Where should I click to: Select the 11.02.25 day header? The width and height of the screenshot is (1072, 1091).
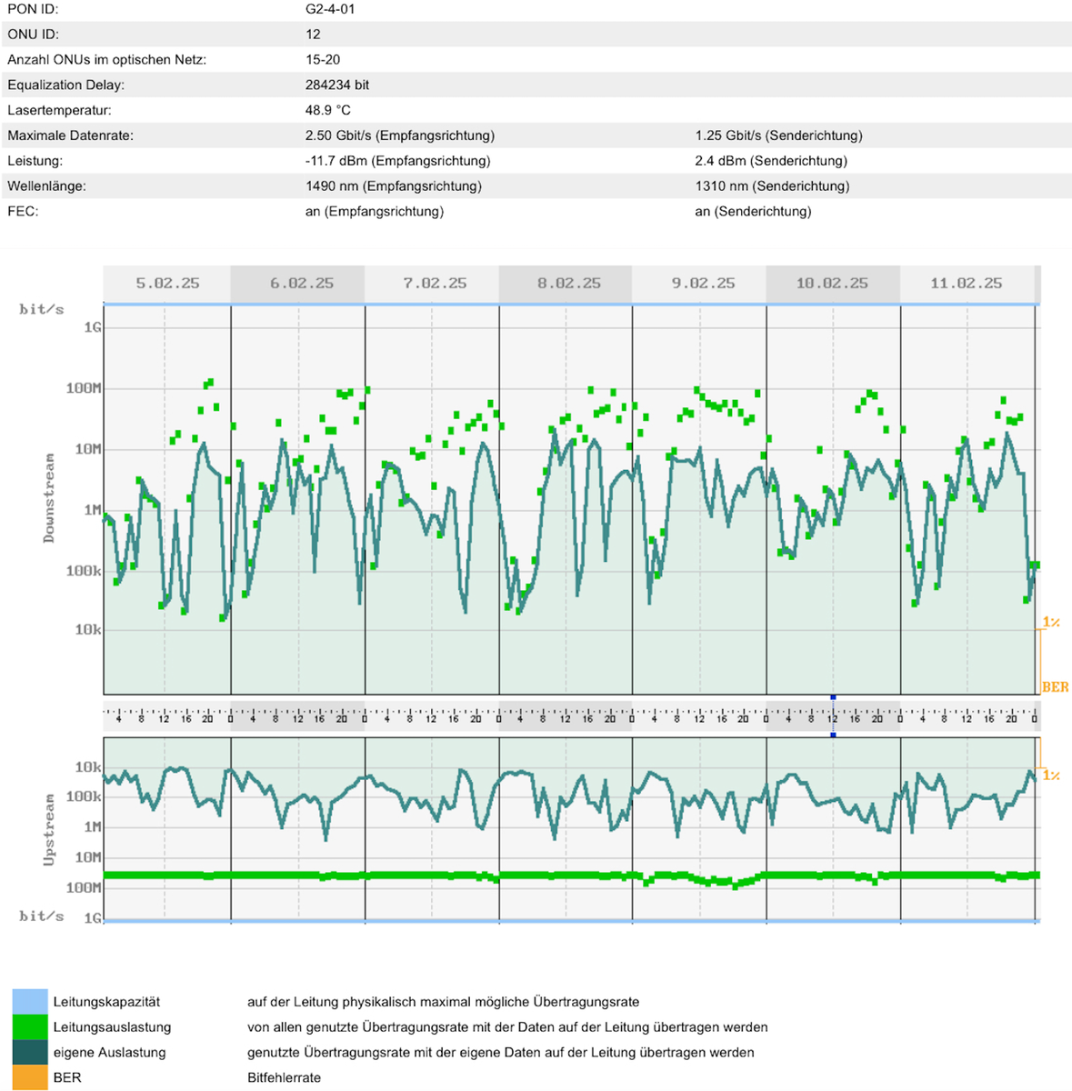click(967, 284)
